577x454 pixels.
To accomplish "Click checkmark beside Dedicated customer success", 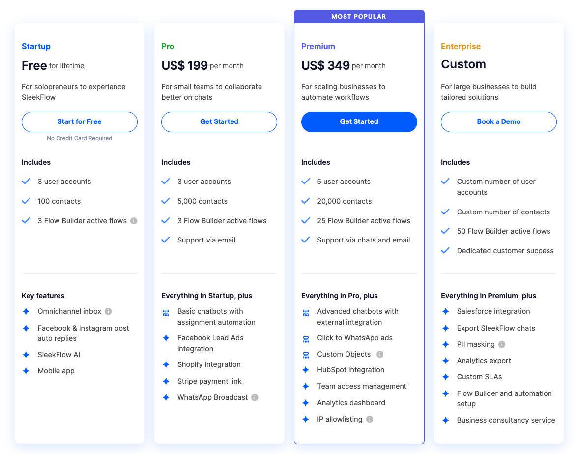I will 445,250.
